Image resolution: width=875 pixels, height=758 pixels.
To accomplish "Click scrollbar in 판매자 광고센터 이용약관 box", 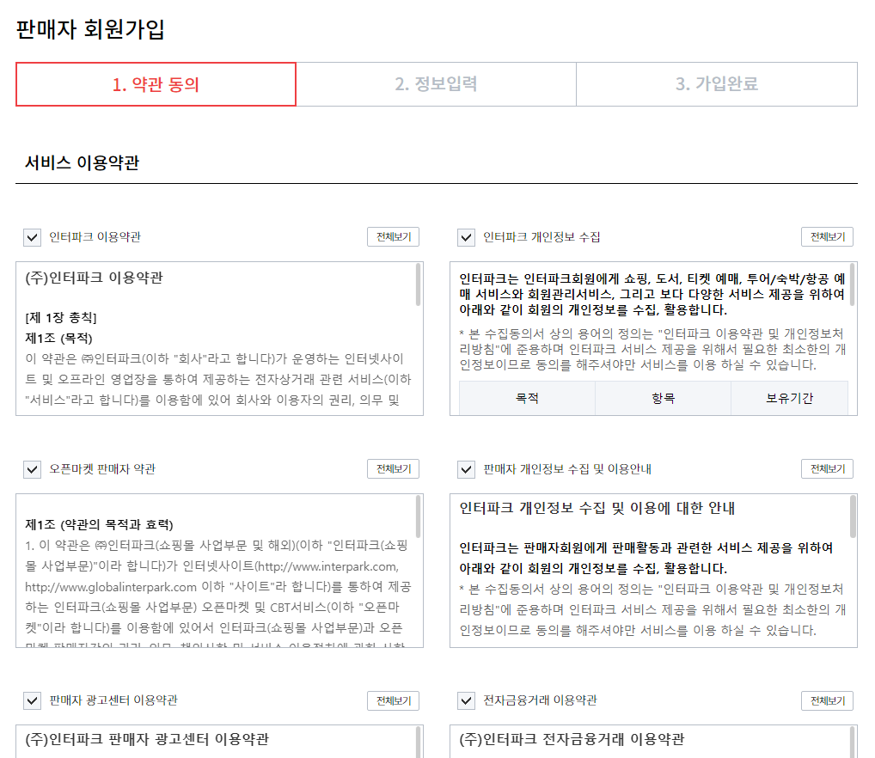I will [418, 743].
